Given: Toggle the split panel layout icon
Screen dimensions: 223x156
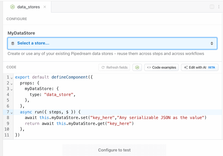Looking at the screenshot, I should [212, 7].
